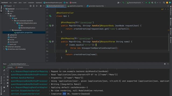This screenshot has width=172, height=96.
Task: Click the com breadcrumb in the navigation bar
Action: pyautogui.click(x=25, y=3)
